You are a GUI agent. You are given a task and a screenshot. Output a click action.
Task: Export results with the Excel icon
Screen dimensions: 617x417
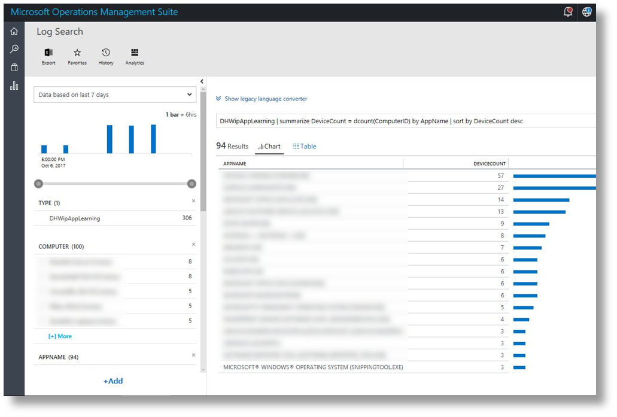(48, 53)
